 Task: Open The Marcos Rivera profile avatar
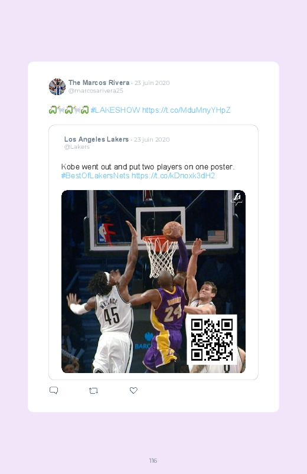point(57,87)
